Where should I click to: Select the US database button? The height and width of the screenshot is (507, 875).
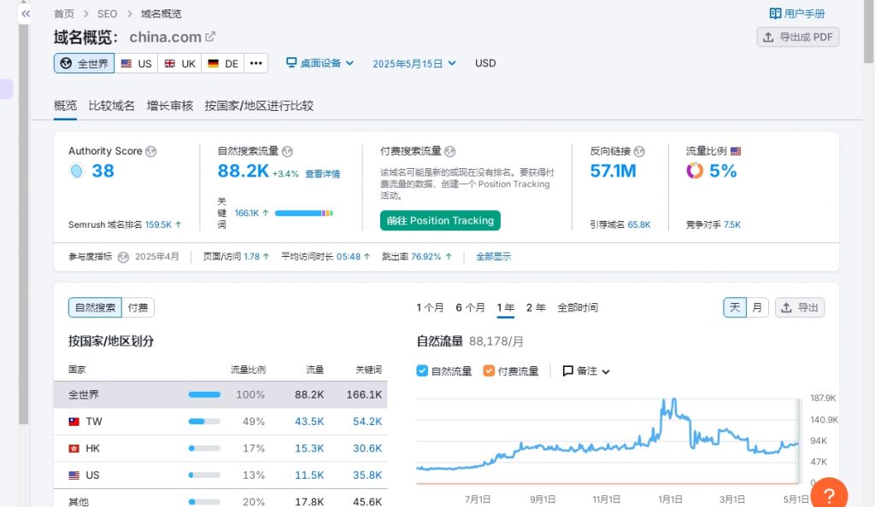click(136, 63)
